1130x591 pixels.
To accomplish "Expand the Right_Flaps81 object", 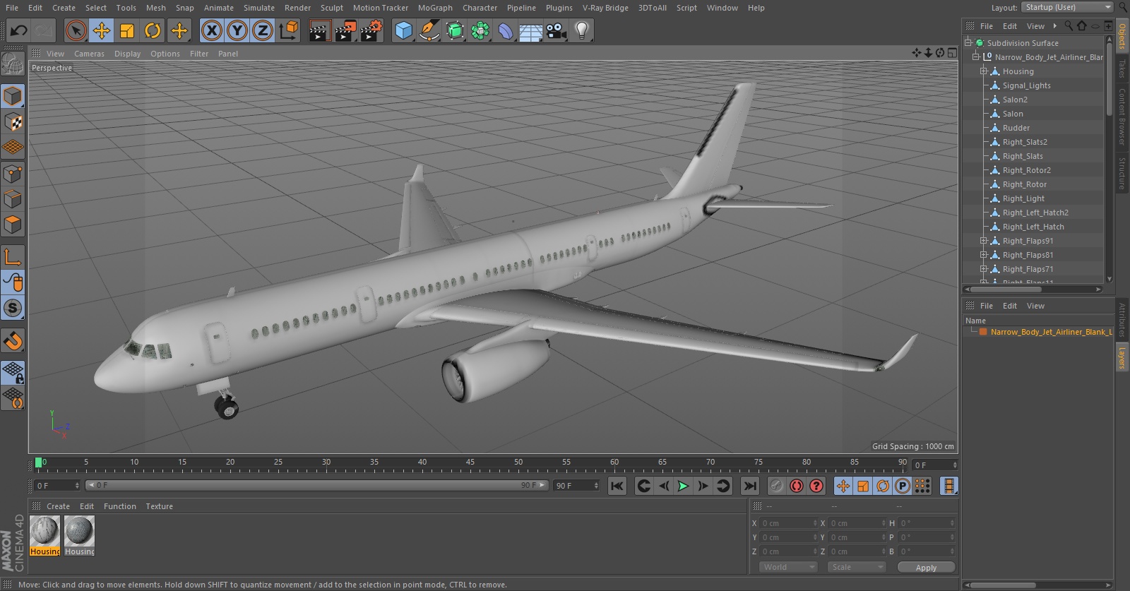I will (x=983, y=255).
